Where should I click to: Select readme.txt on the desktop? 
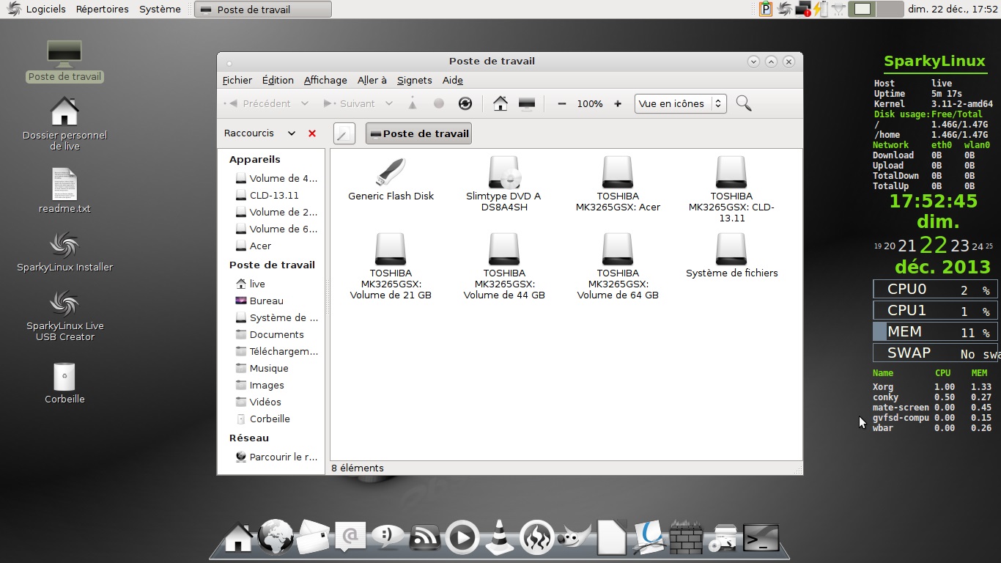click(x=64, y=191)
